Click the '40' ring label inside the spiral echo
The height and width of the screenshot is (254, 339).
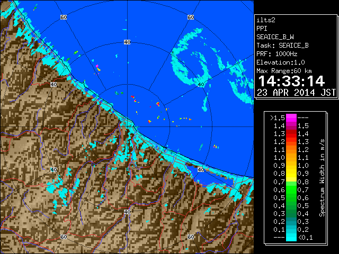[201, 85]
